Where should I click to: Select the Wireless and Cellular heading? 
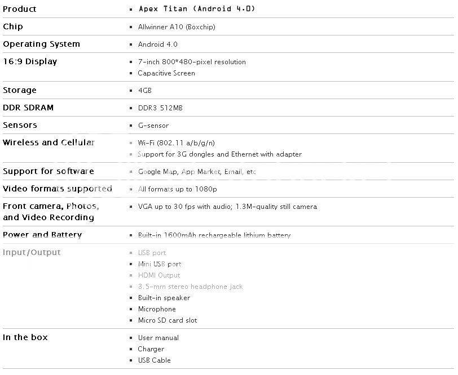coord(49,142)
